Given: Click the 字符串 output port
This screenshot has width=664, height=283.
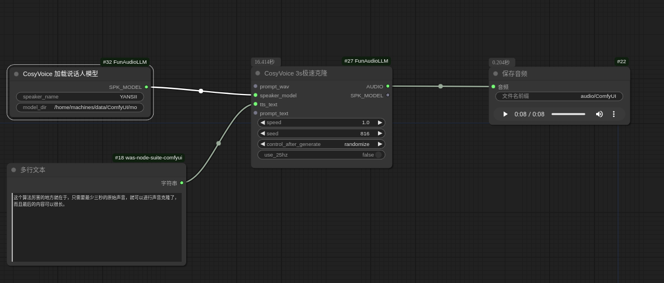Looking at the screenshot, I should coord(182,183).
